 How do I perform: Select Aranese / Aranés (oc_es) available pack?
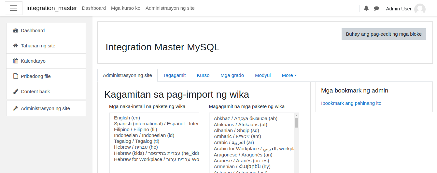(252, 161)
